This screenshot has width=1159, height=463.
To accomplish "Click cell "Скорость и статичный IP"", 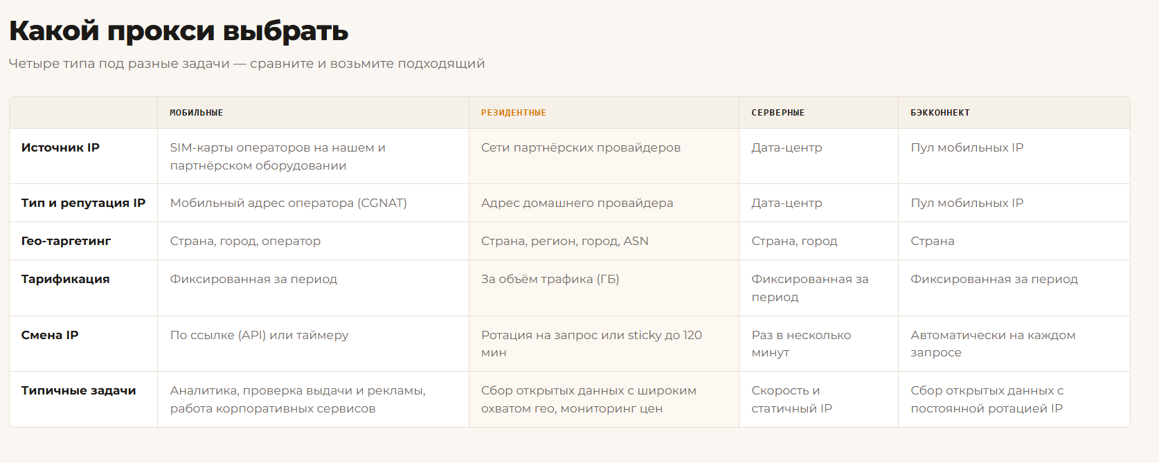I will [791, 399].
